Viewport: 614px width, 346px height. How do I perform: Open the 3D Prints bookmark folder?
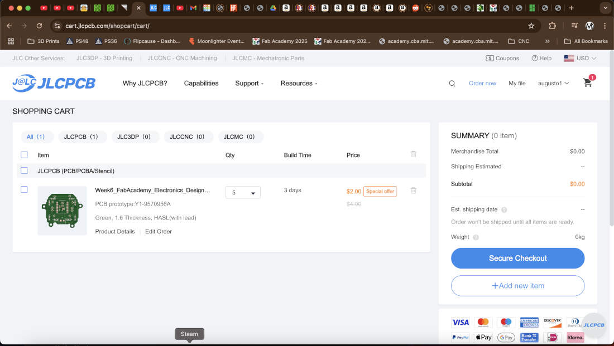[x=43, y=41]
